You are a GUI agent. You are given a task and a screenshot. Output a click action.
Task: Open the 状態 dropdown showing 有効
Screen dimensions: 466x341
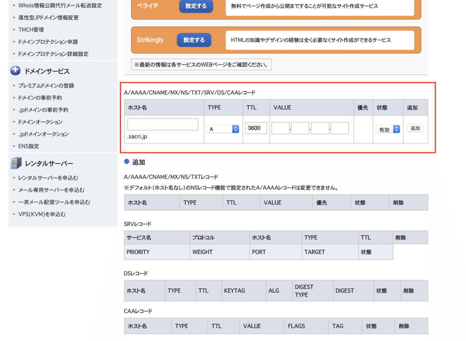388,130
